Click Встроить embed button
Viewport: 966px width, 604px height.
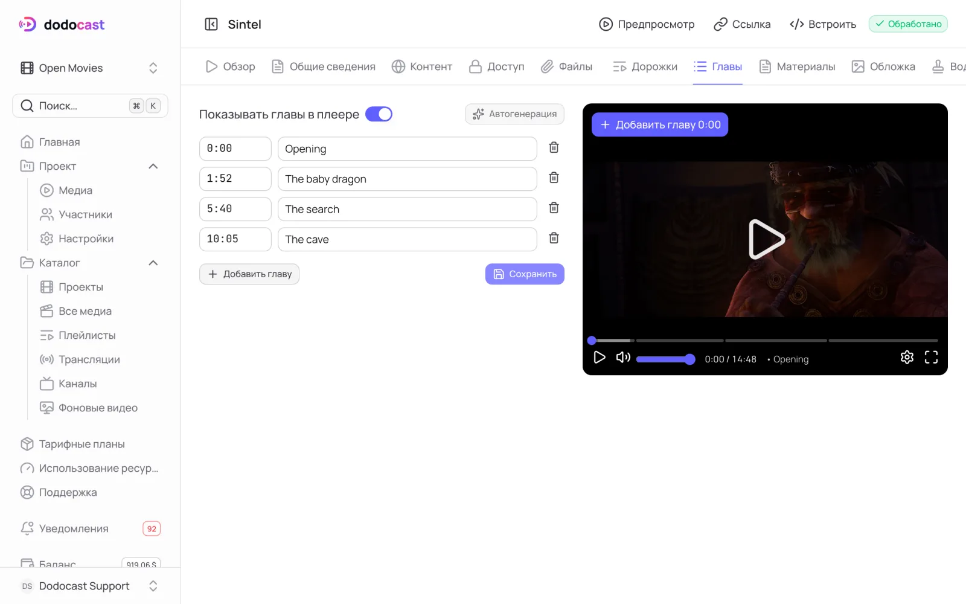tap(823, 24)
